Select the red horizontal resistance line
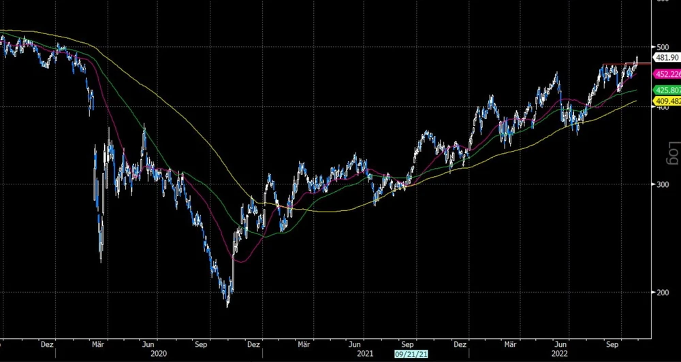The height and width of the screenshot is (362, 681). pyautogui.click(x=620, y=64)
